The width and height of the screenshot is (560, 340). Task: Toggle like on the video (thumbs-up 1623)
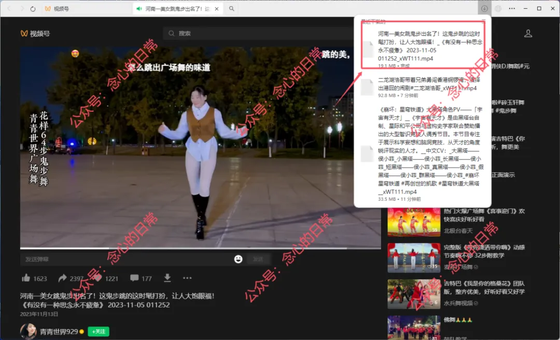coord(26,278)
